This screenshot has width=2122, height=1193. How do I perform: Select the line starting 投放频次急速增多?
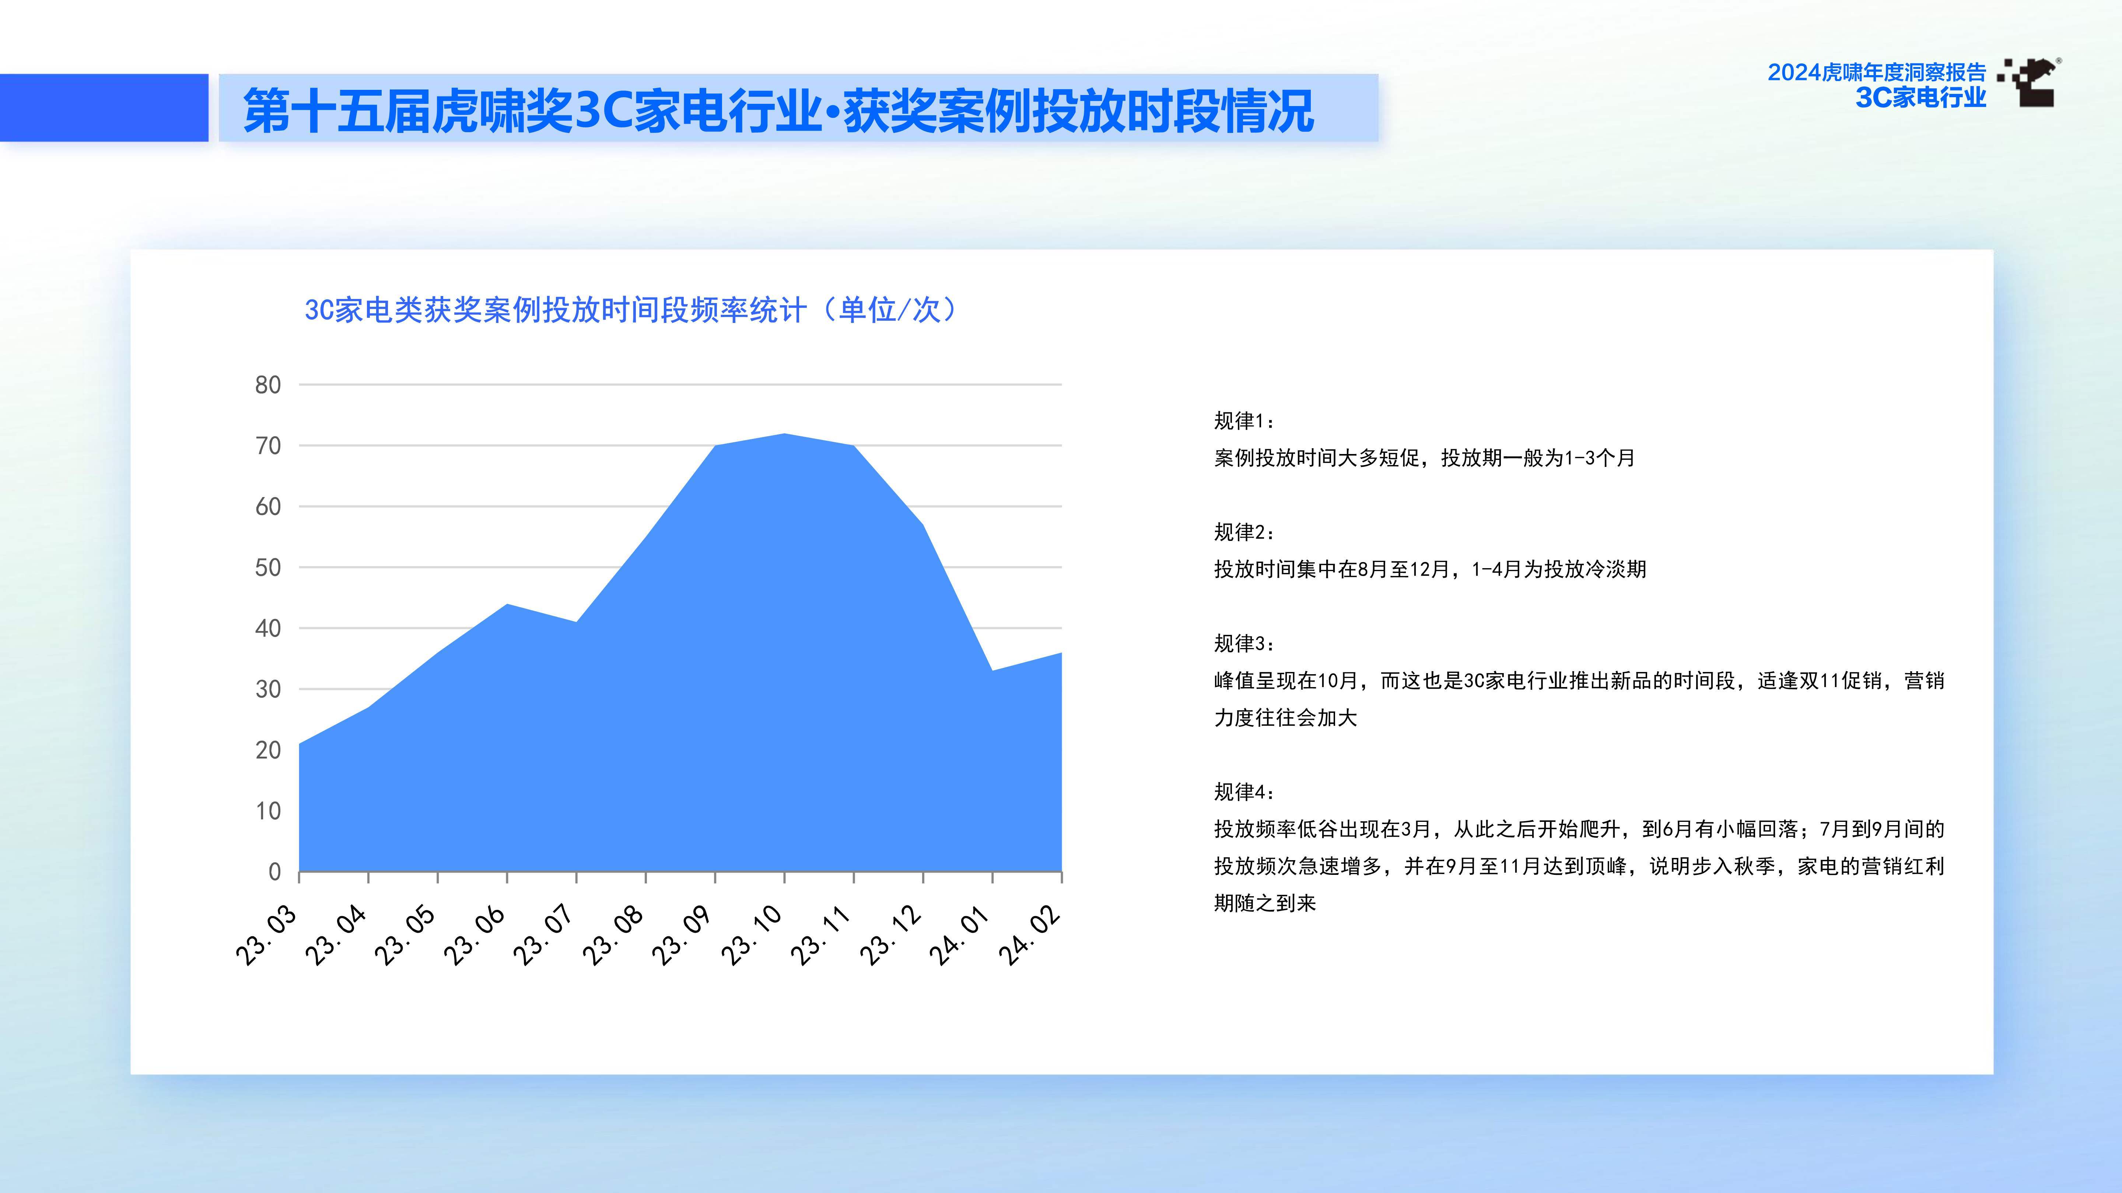pyautogui.click(x=1579, y=865)
